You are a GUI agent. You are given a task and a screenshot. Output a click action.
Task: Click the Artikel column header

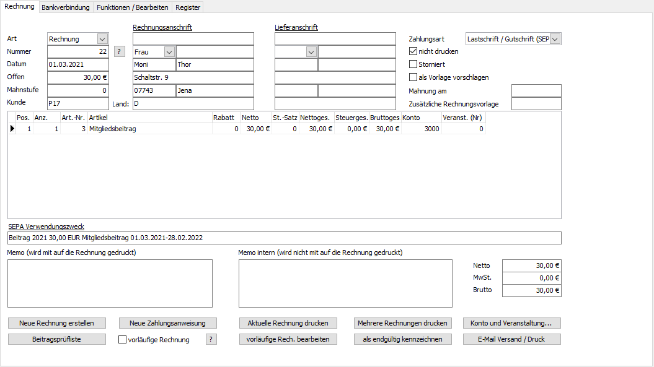tap(150, 118)
